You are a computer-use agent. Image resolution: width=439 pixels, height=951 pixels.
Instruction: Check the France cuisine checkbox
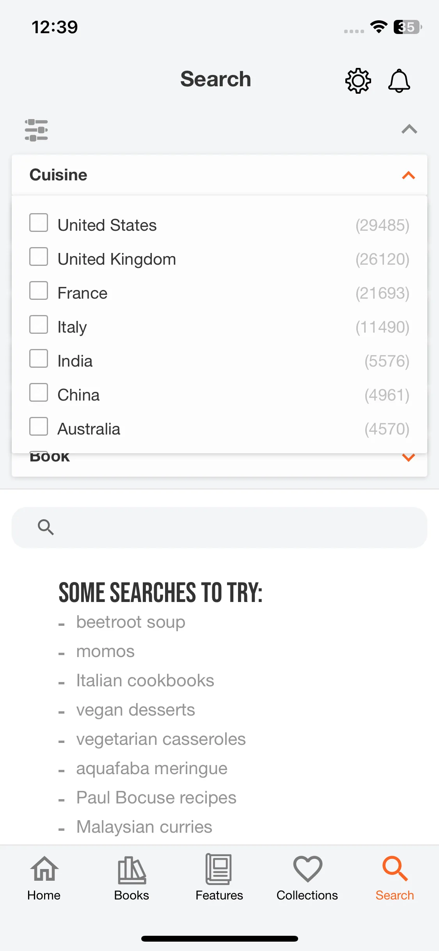click(x=39, y=290)
